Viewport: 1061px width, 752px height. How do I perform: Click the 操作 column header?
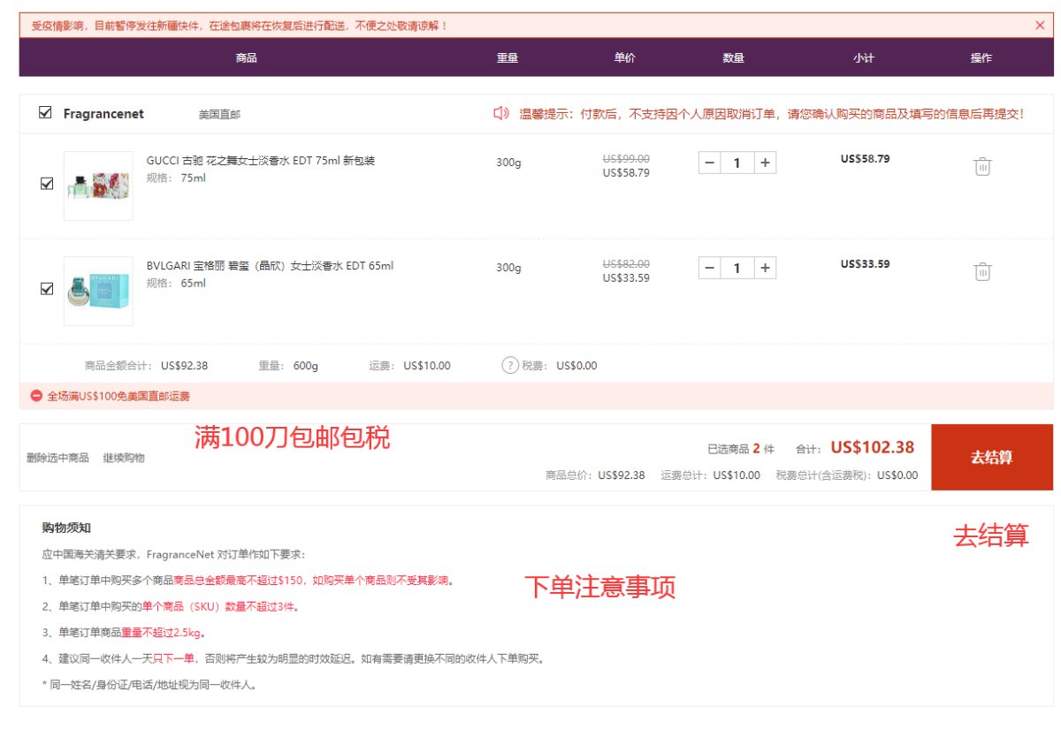pos(981,58)
